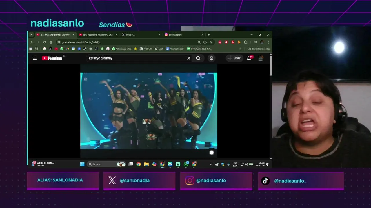Image resolution: width=371 pixels, height=208 pixels.
Task: Open File Explorer from the taskbar
Action: [x=146, y=164]
